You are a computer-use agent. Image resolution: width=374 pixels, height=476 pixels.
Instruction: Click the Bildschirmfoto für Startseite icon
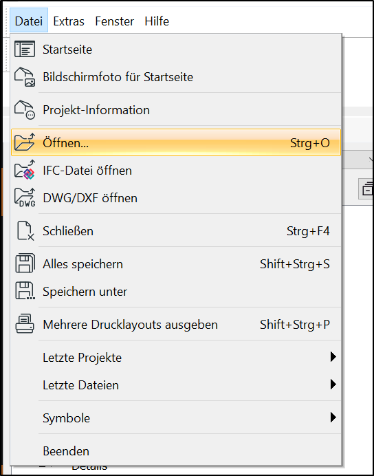click(x=25, y=77)
